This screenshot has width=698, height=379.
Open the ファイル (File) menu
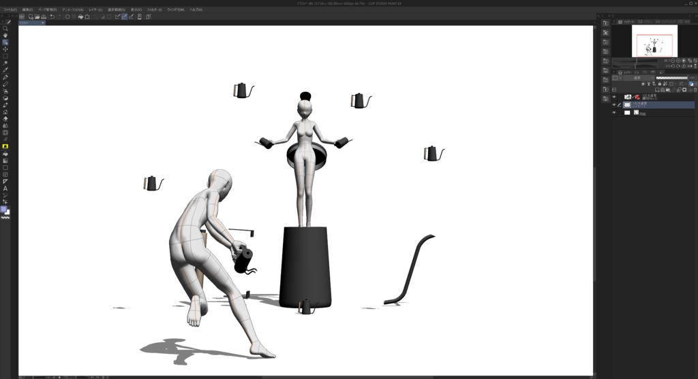(x=10, y=10)
